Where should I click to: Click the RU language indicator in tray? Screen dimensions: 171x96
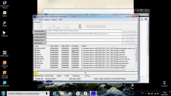coord(142,93)
